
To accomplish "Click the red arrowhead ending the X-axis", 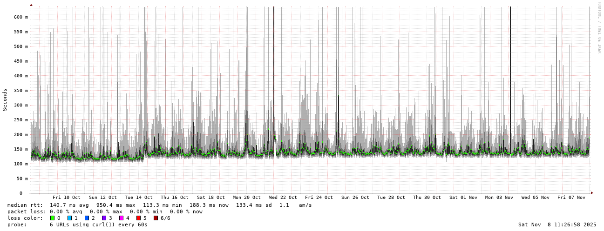I will [x=592, y=192].
